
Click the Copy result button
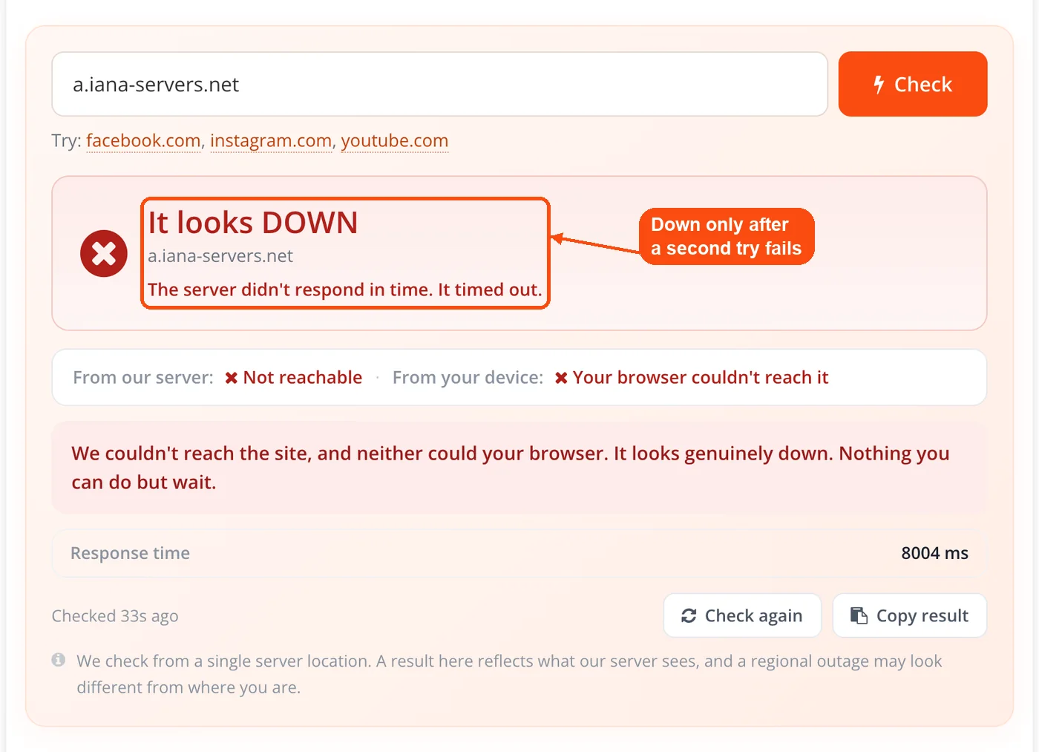(x=910, y=615)
